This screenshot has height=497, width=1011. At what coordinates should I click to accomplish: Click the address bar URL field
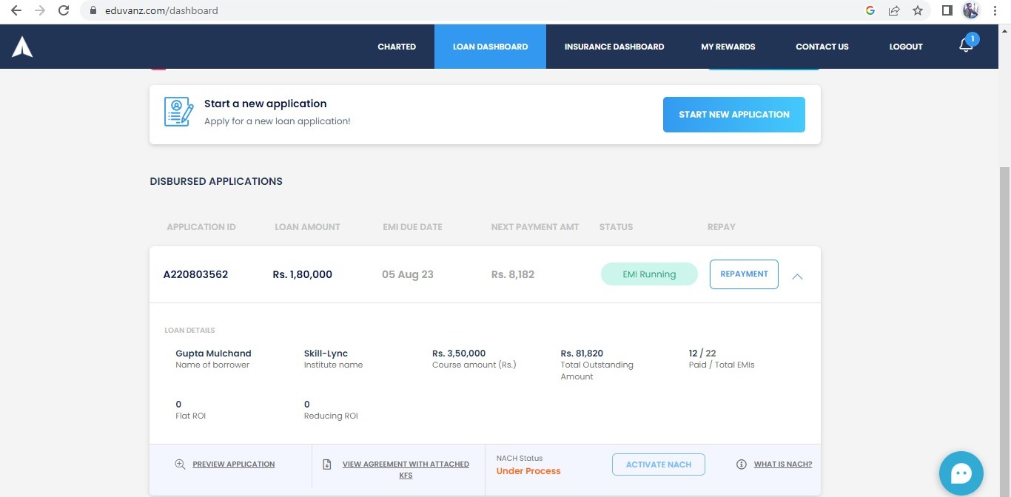coord(474,11)
